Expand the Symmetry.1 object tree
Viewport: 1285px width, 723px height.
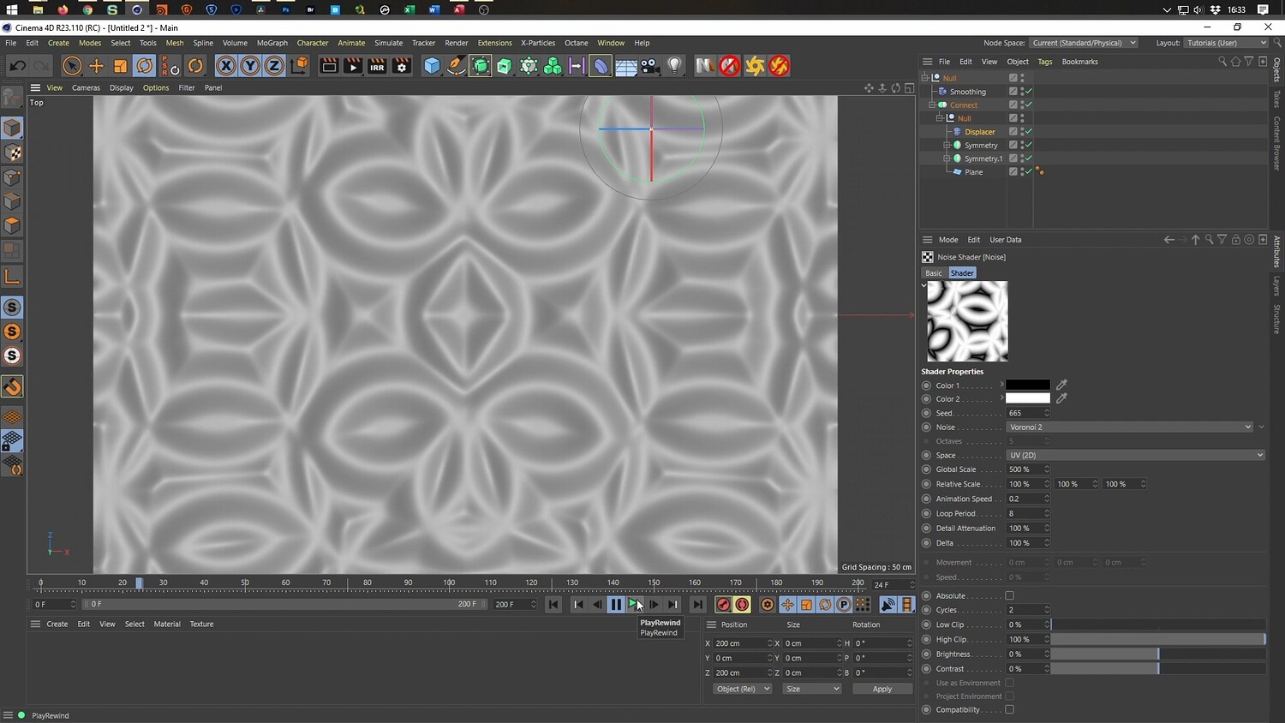click(947, 158)
